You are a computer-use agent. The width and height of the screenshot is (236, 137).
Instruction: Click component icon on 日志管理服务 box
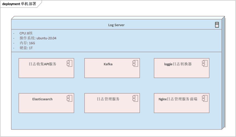135,98
